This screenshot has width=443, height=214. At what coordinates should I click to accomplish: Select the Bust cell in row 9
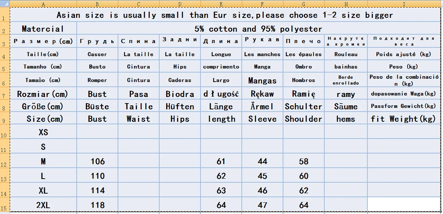pos(97,119)
